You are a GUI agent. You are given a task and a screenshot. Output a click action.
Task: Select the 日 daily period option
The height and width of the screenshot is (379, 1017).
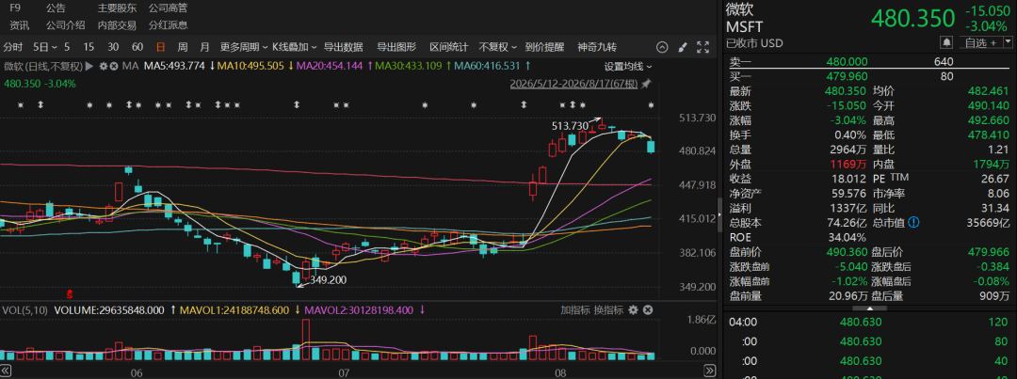(160, 47)
